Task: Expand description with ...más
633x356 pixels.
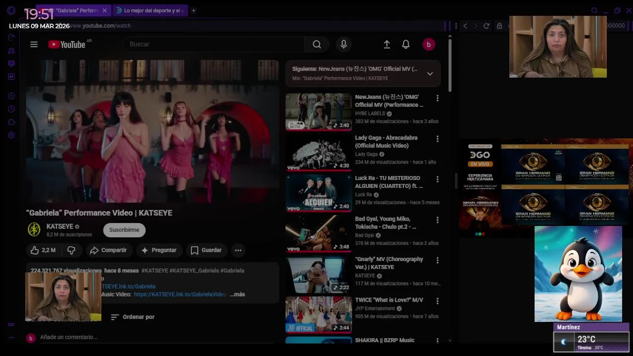Action: [237, 294]
